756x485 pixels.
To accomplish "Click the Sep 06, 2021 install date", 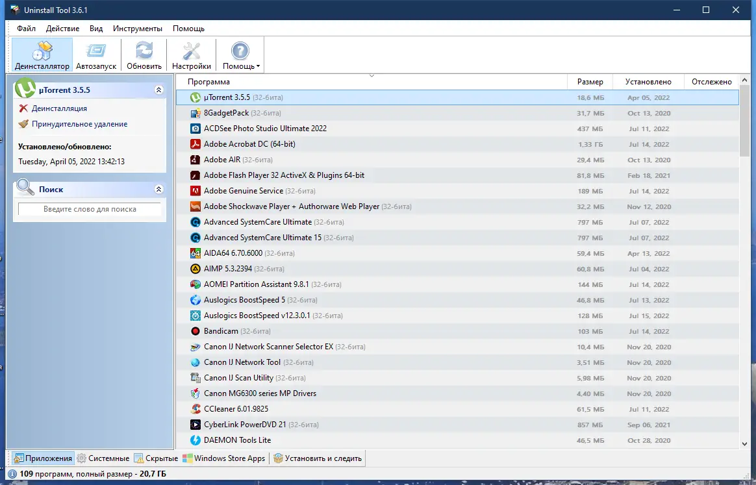I will (x=648, y=425).
